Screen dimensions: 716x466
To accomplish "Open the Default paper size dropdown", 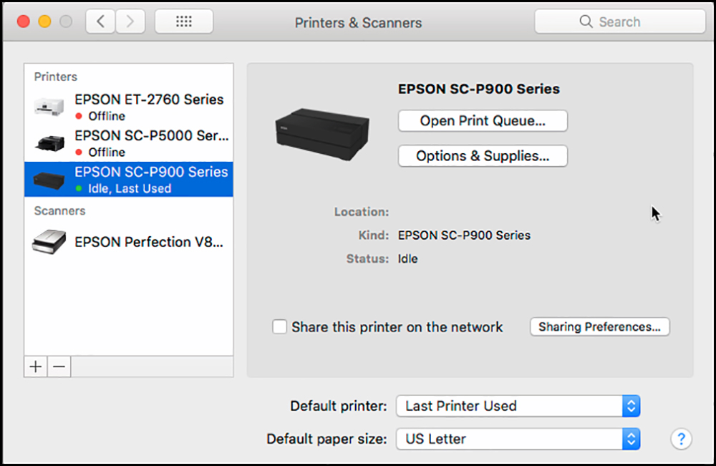I will coord(518,439).
